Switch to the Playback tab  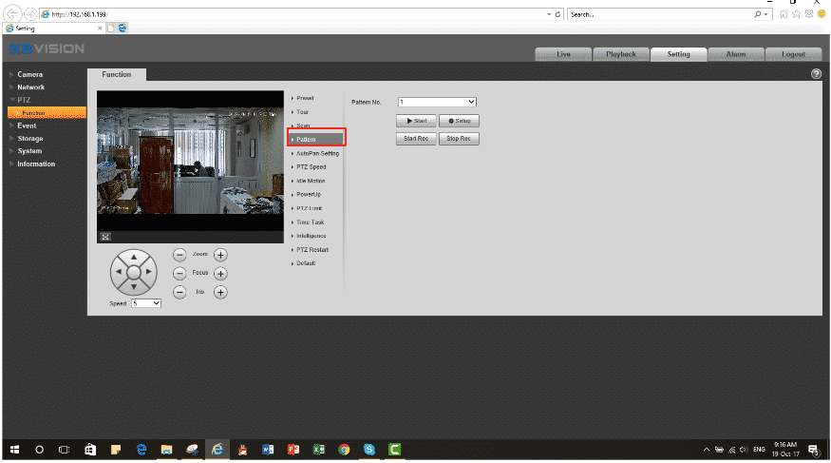(x=620, y=54)
